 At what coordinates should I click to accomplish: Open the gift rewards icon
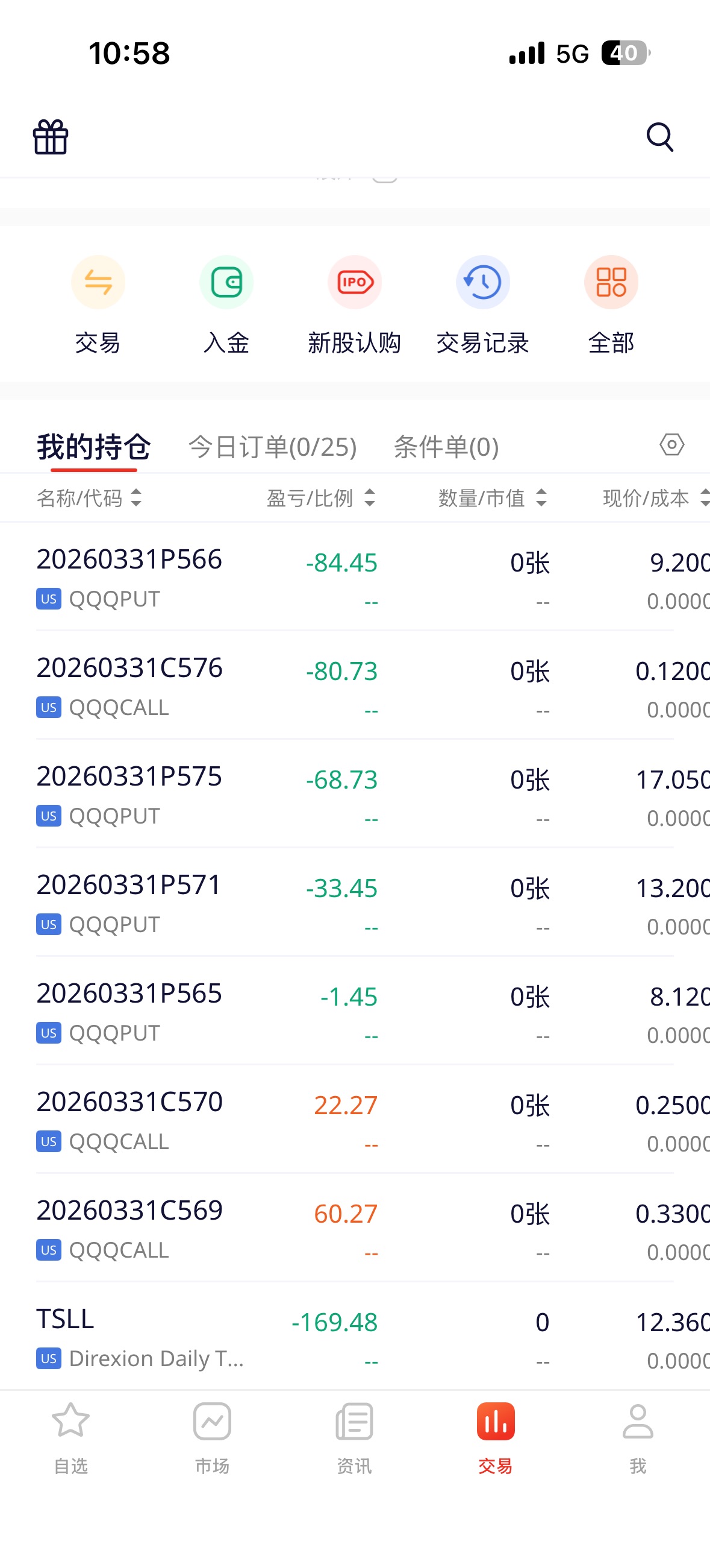click(51, 137)
